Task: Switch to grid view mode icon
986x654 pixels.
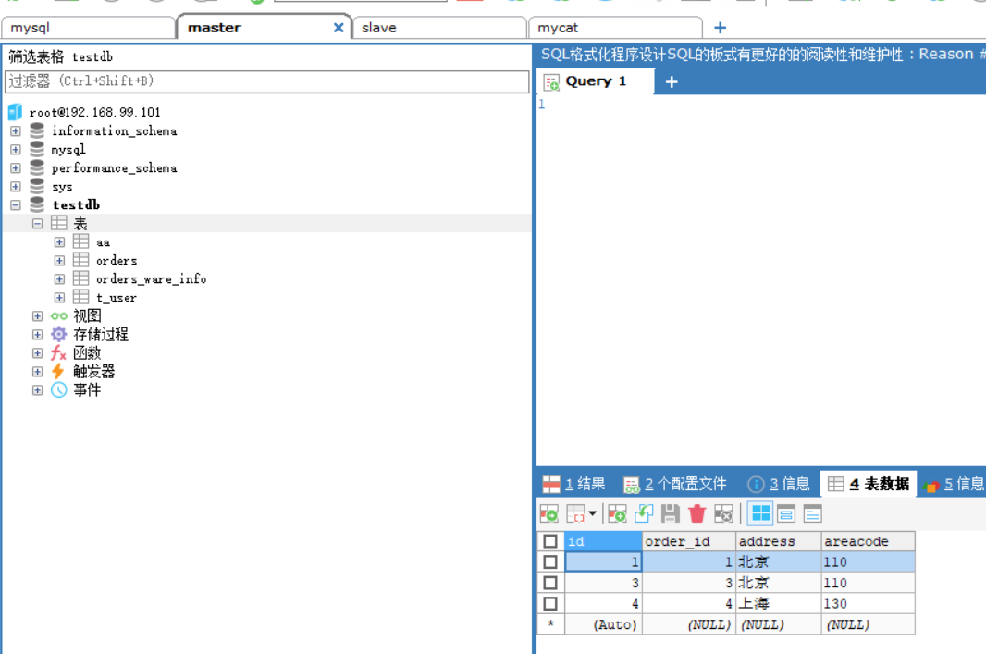Action: [761, 513]
